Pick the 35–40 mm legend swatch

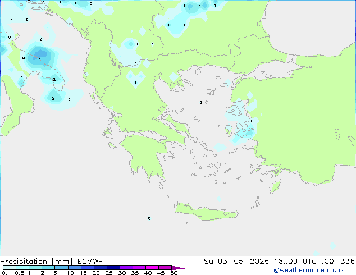pyautogui.click(x=139, y=268)
